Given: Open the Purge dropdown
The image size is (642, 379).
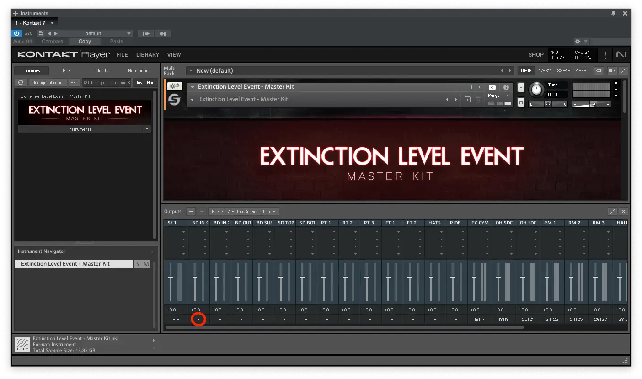Looking at the screenshot, I should pos(498,96).
